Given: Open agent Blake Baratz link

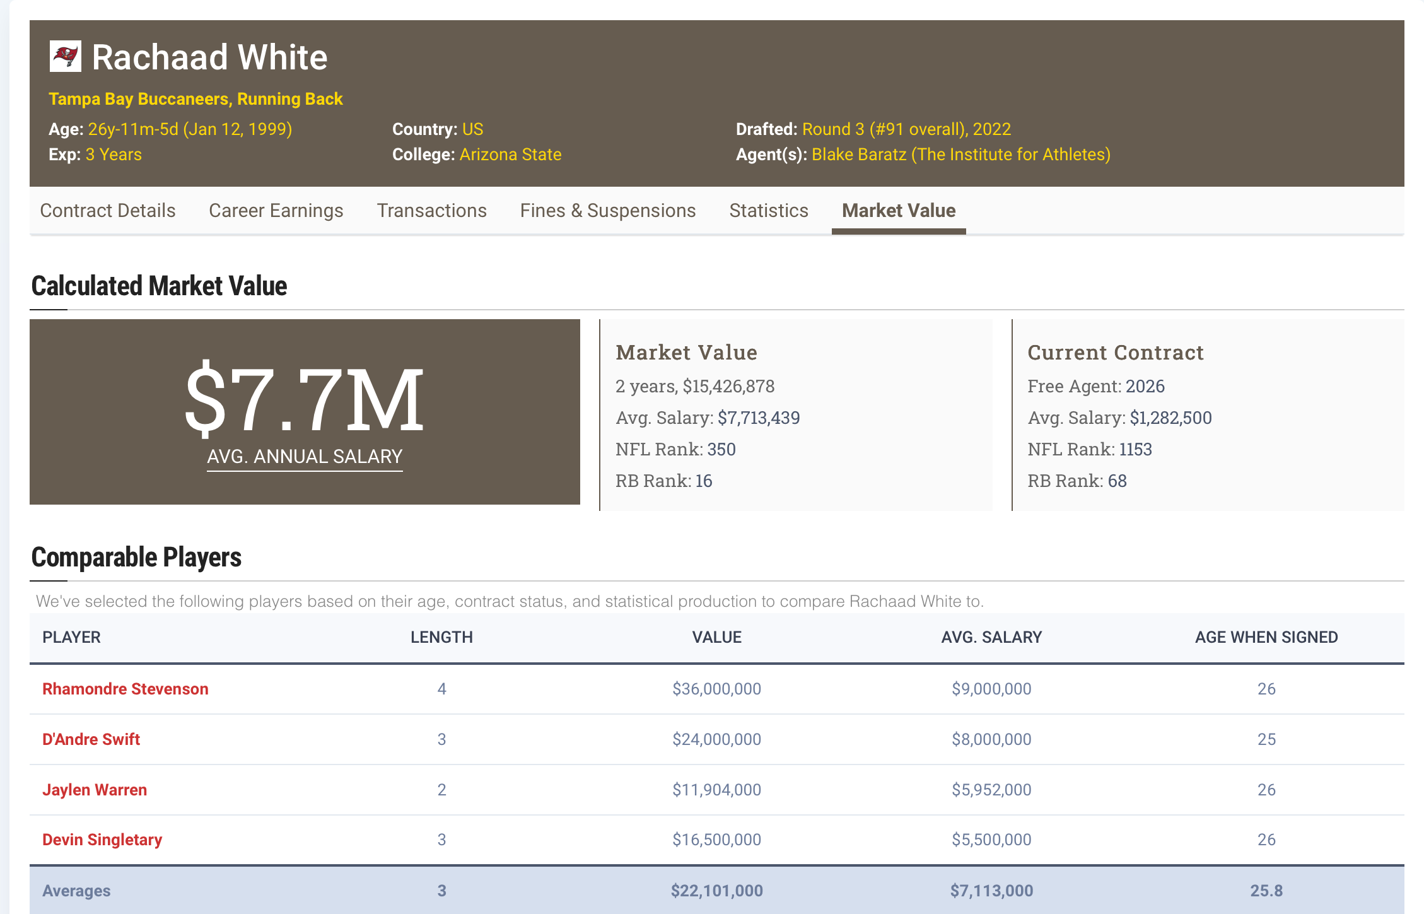Looking at the screenshot, I should [960, 155].
